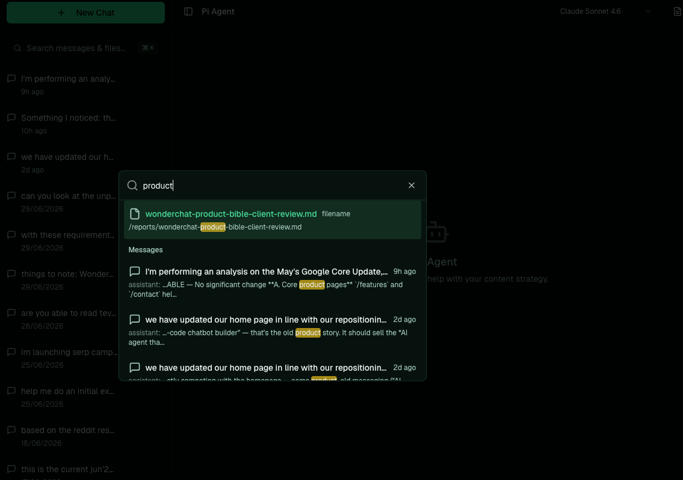Click the 'filename' tag on the file result
Image resolution: width=683 pixels, height=480 pixels.
[336, 214]
